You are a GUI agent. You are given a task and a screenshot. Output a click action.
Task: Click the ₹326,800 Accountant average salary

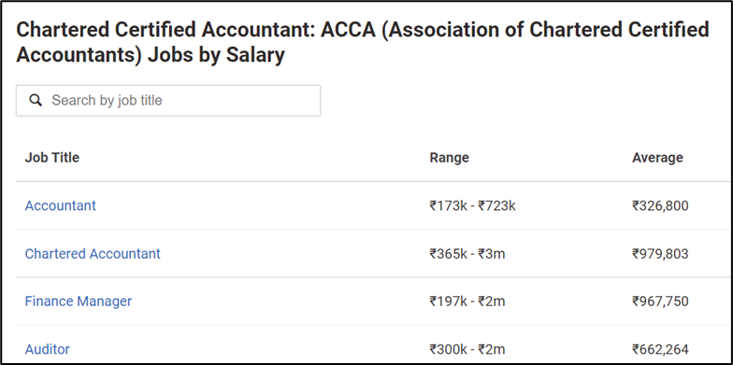(x=660, y=205)
